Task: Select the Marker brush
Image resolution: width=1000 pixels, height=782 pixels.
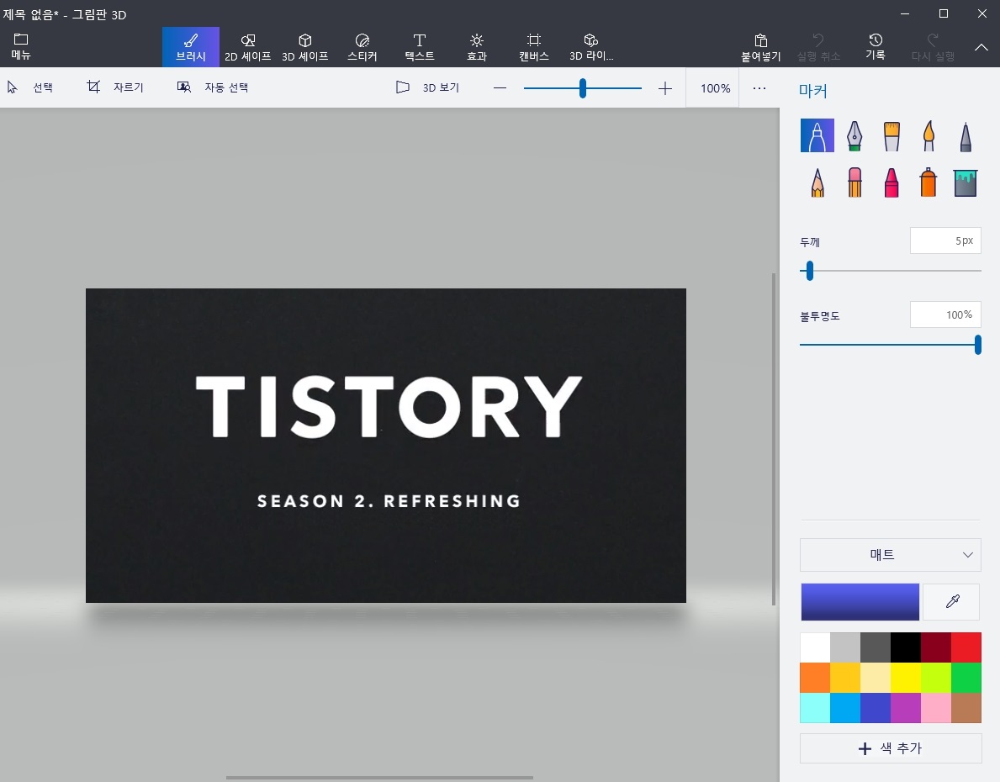Action: point(817,135)
